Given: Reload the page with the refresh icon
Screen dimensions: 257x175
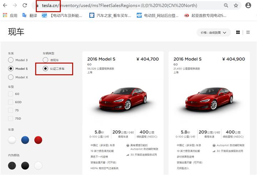Looking at the screenshot, I should (x=25, y=5).
